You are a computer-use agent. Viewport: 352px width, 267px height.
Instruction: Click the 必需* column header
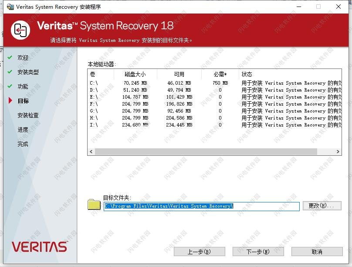coord(220,75)
